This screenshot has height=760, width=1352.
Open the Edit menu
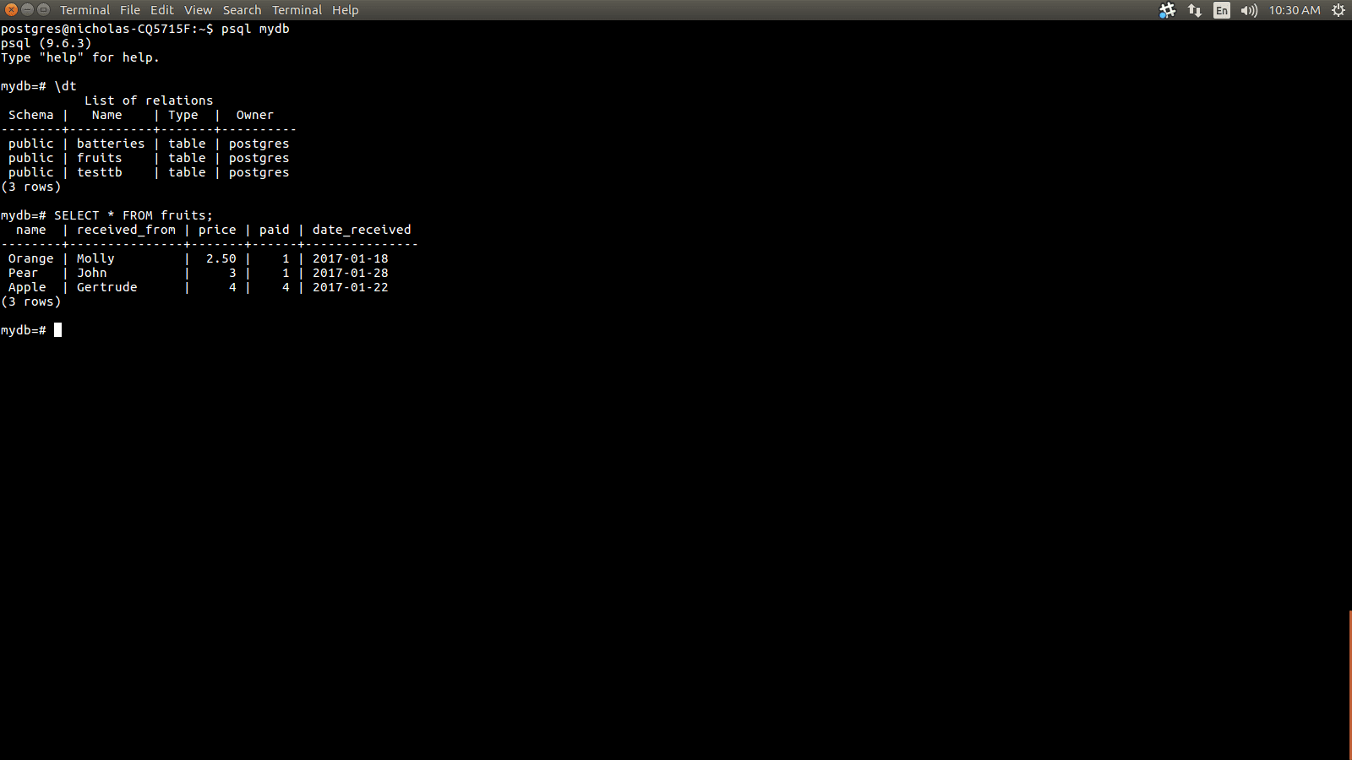click(161, 10)
